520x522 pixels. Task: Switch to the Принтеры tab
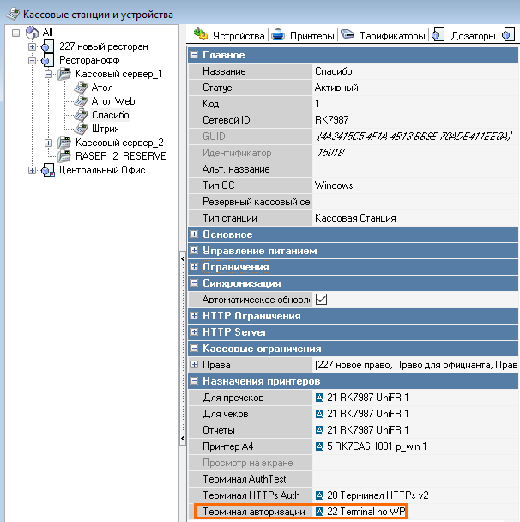click(311, 36)
